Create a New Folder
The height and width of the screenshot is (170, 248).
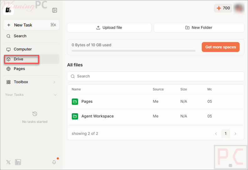click(x=199, y=28)
